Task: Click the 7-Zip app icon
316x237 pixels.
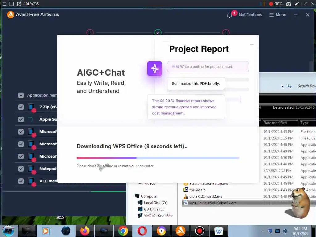Action: coord(31,107)
